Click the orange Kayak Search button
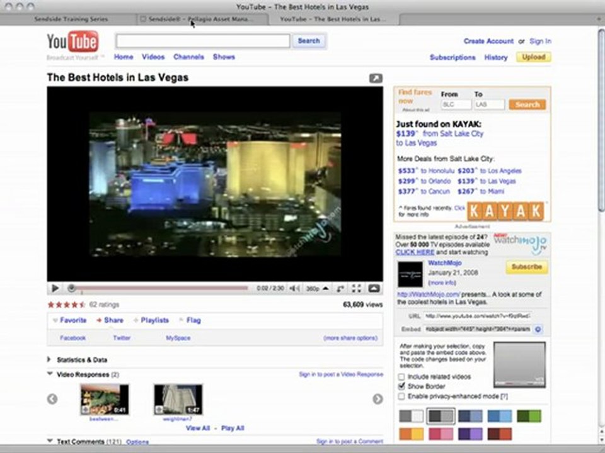 pyautogui.click(x=527, y=104)
